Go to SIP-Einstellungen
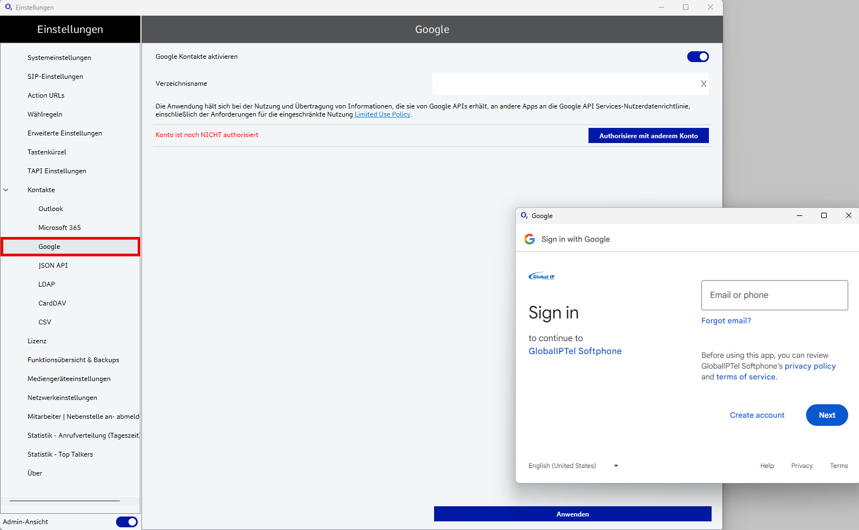 point(55,77)
